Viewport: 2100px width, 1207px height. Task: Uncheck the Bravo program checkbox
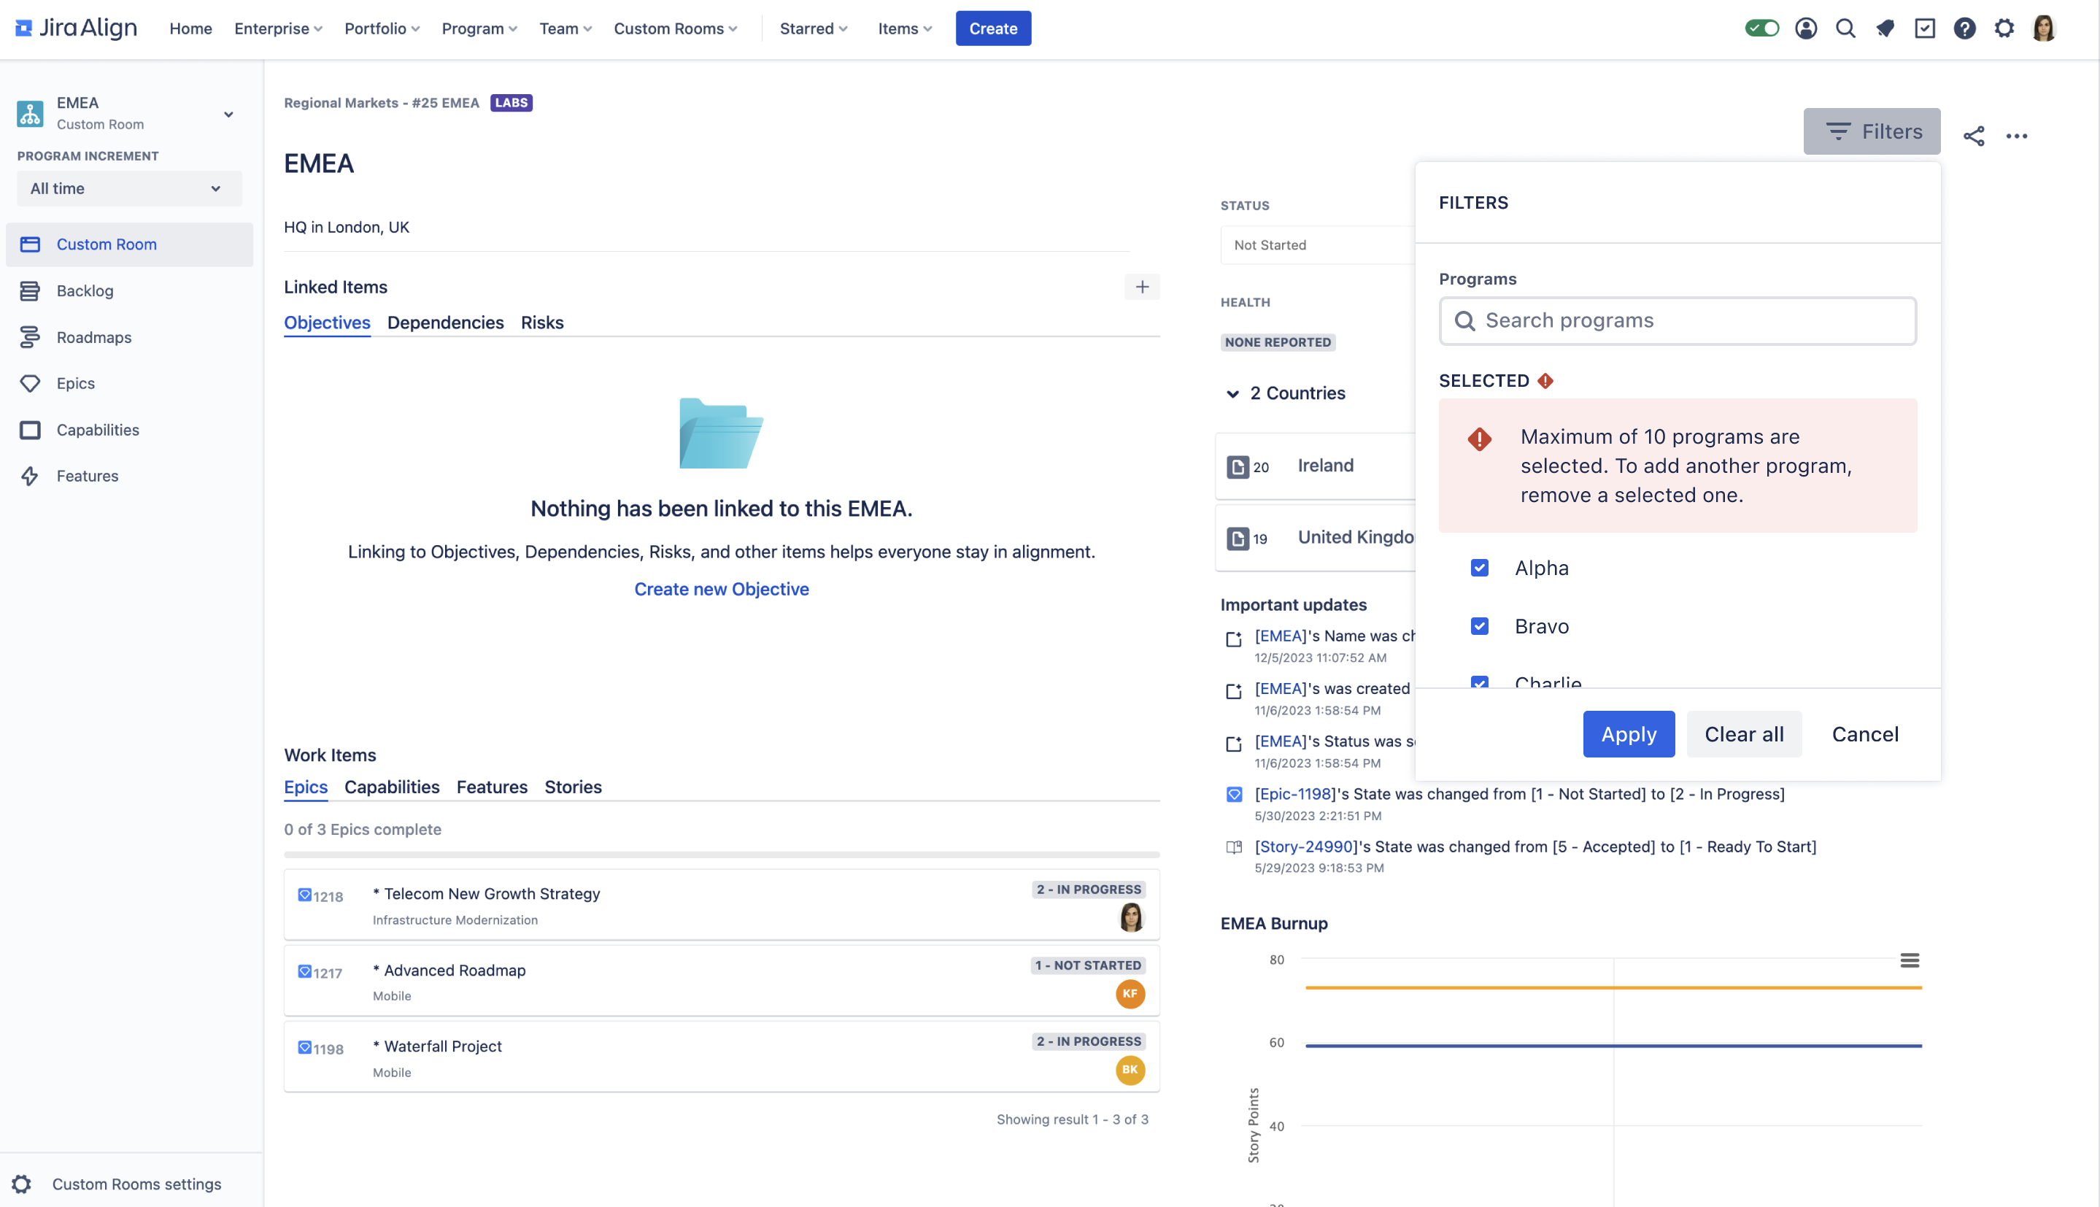pos(1479,626)
